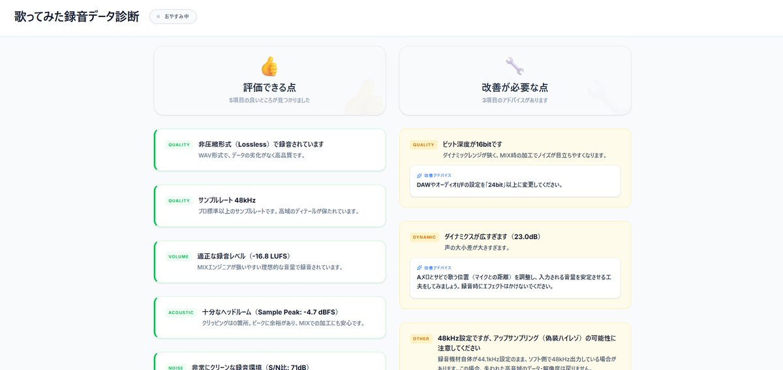Image resolution: width=783 pixels, height=370 pixels.
Task: Click the ACOUSTIC tag
Action: (x=181, y=313)
